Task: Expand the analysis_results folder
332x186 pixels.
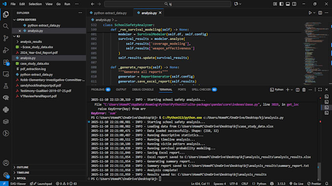Action: 31,41
